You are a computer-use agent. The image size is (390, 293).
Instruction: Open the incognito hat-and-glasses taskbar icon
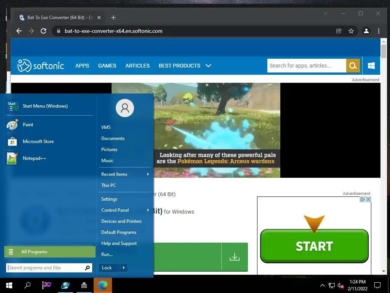coord(84,285)
